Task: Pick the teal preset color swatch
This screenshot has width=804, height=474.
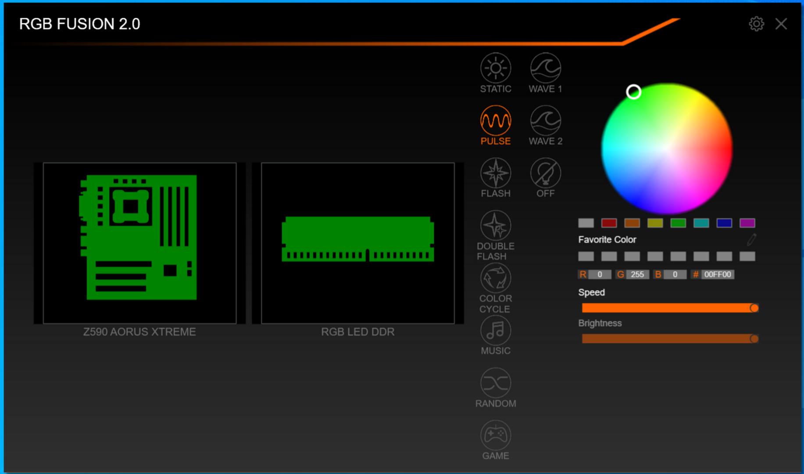Action: click(x=701, y=223)
